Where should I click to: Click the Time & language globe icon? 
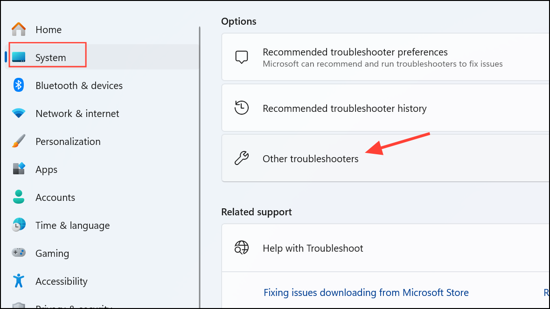19,225
